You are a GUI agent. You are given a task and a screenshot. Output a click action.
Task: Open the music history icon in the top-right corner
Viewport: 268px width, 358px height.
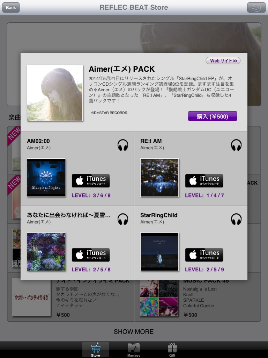[x=256, y=8]
